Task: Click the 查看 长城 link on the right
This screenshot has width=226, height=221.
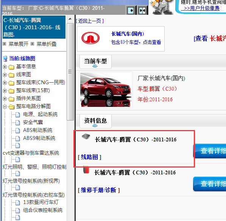Action: 210,38
